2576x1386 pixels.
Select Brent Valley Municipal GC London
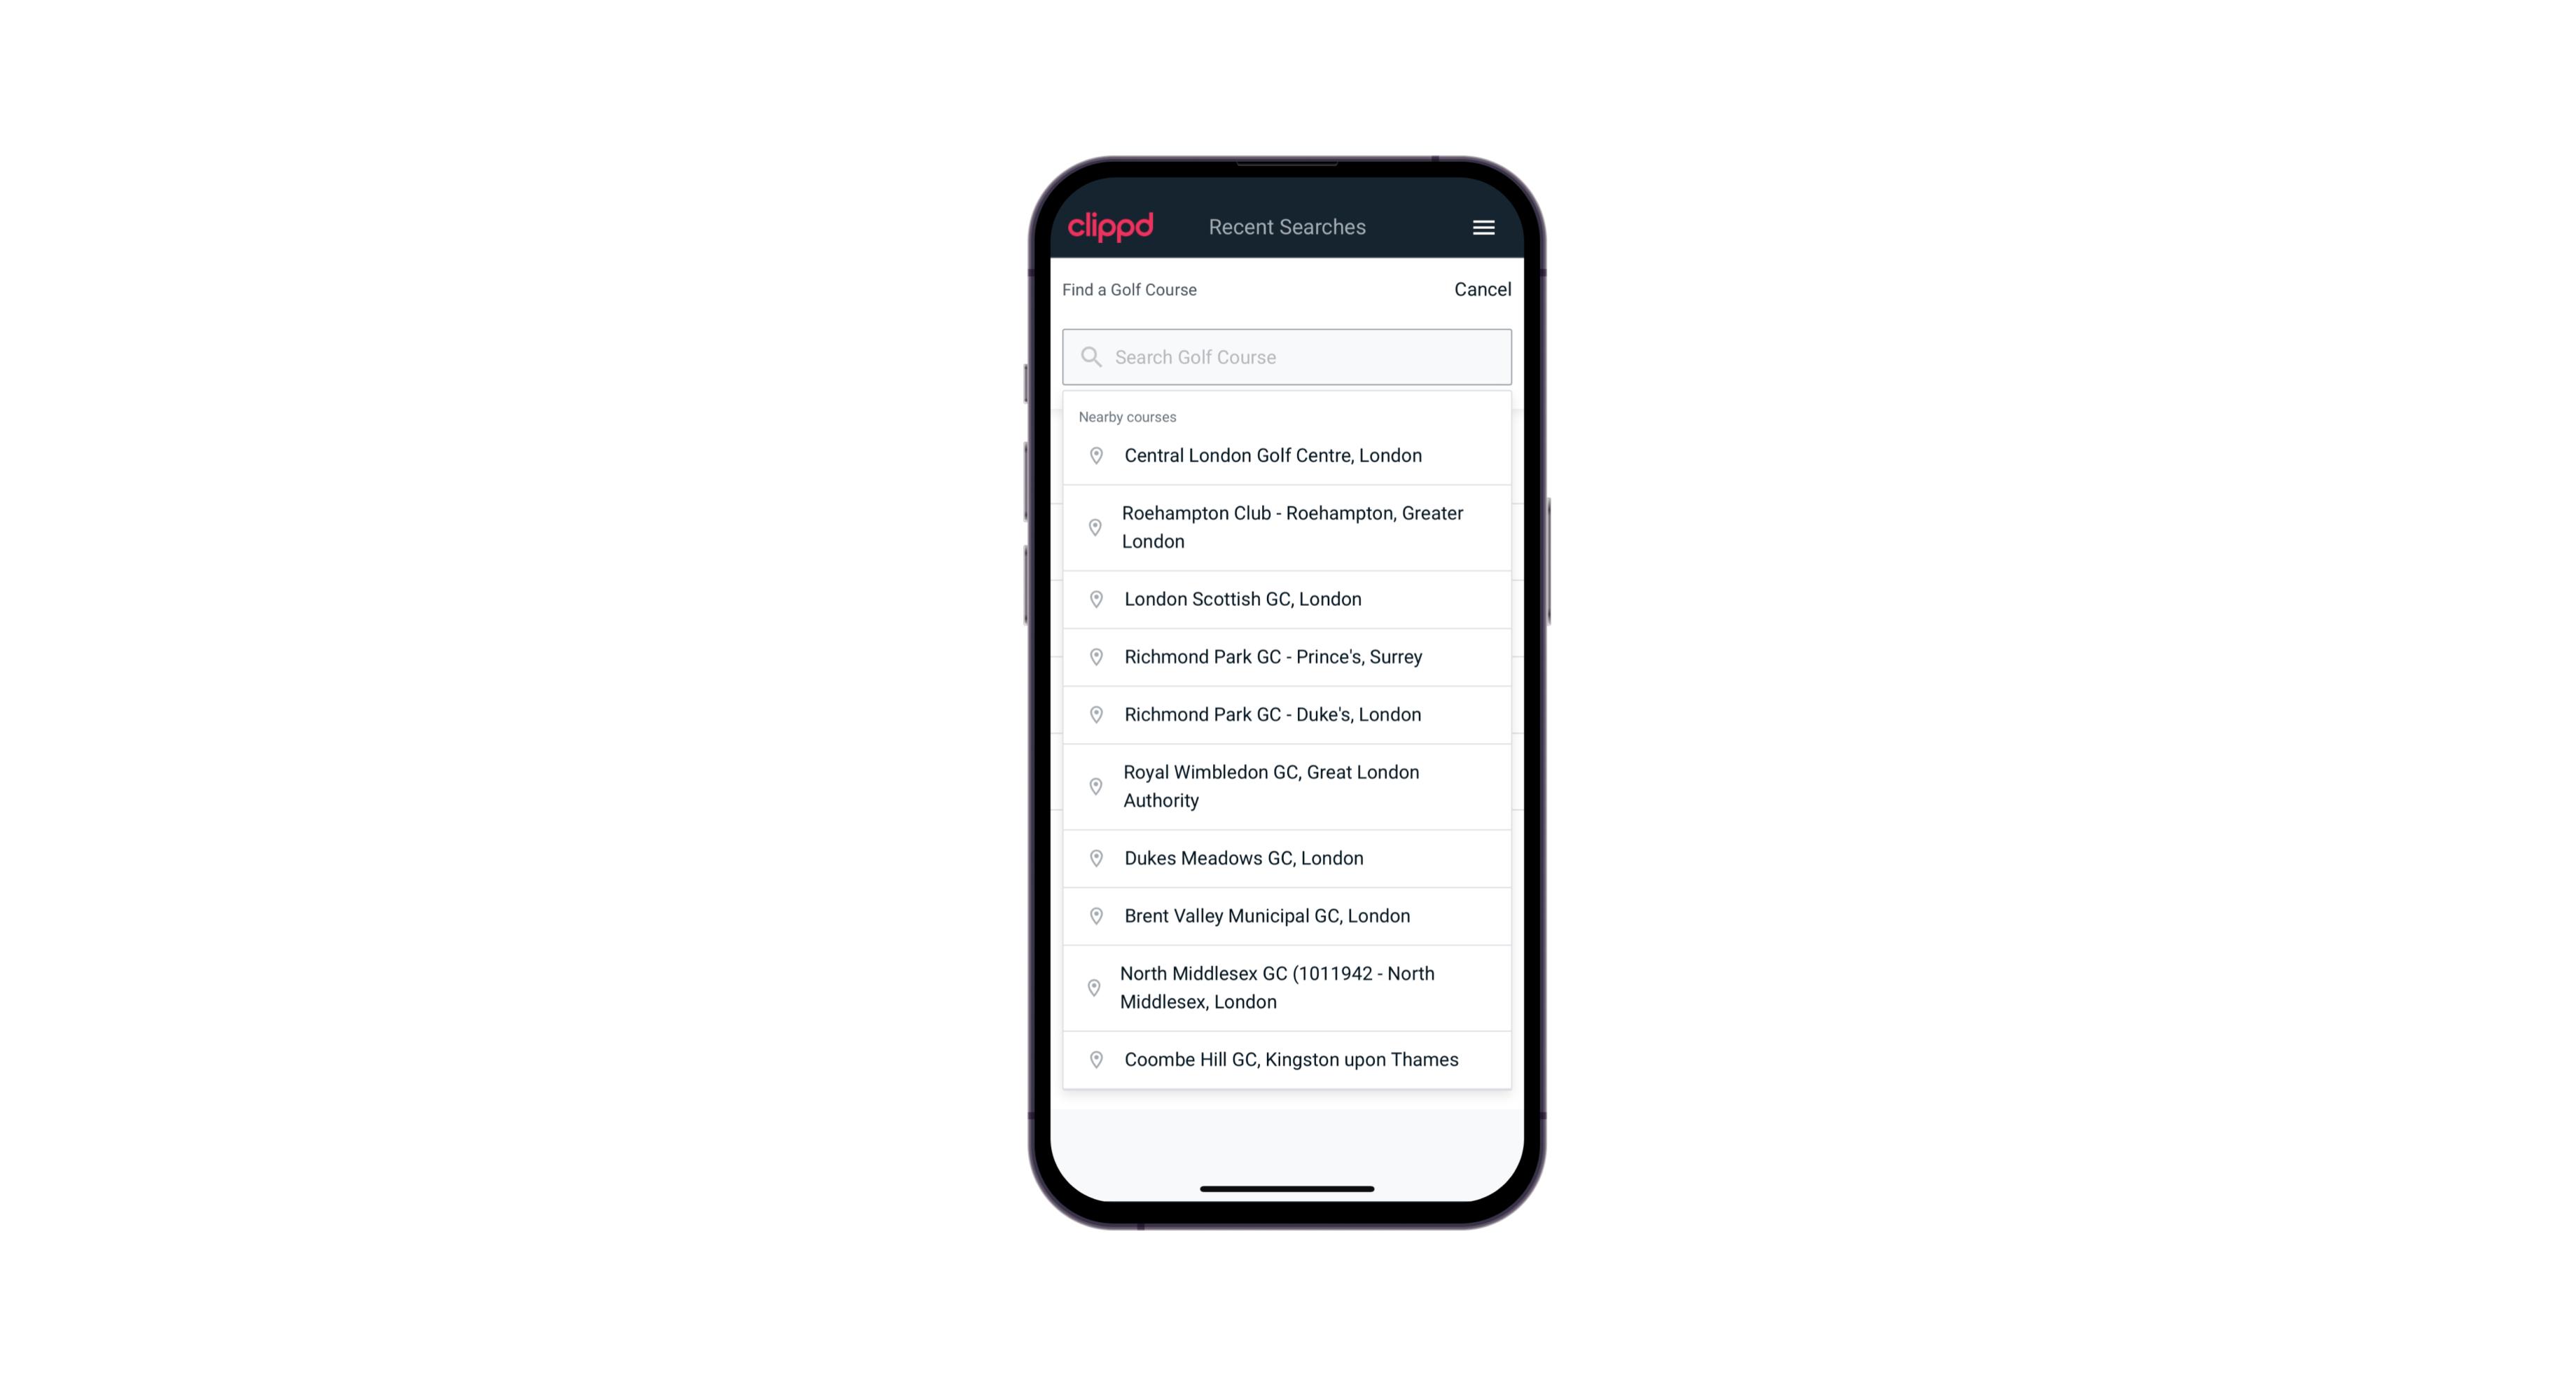coord(1287,915)
